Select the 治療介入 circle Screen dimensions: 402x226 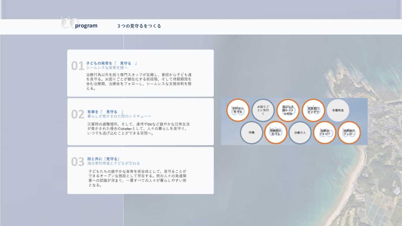click(300, 133)
